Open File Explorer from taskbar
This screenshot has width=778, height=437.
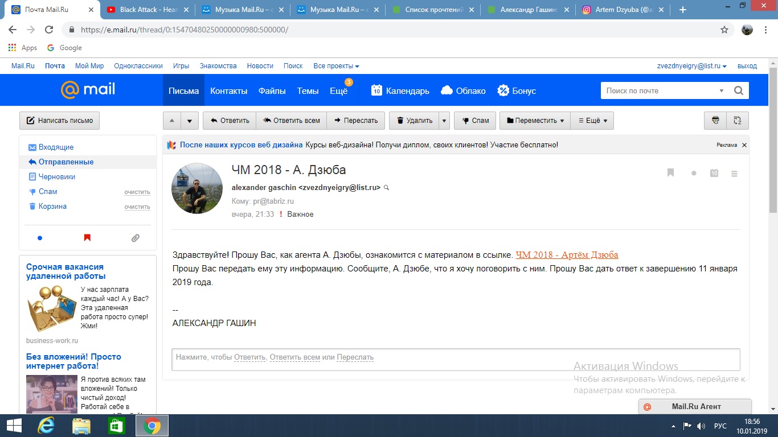(x=81, y=426)
